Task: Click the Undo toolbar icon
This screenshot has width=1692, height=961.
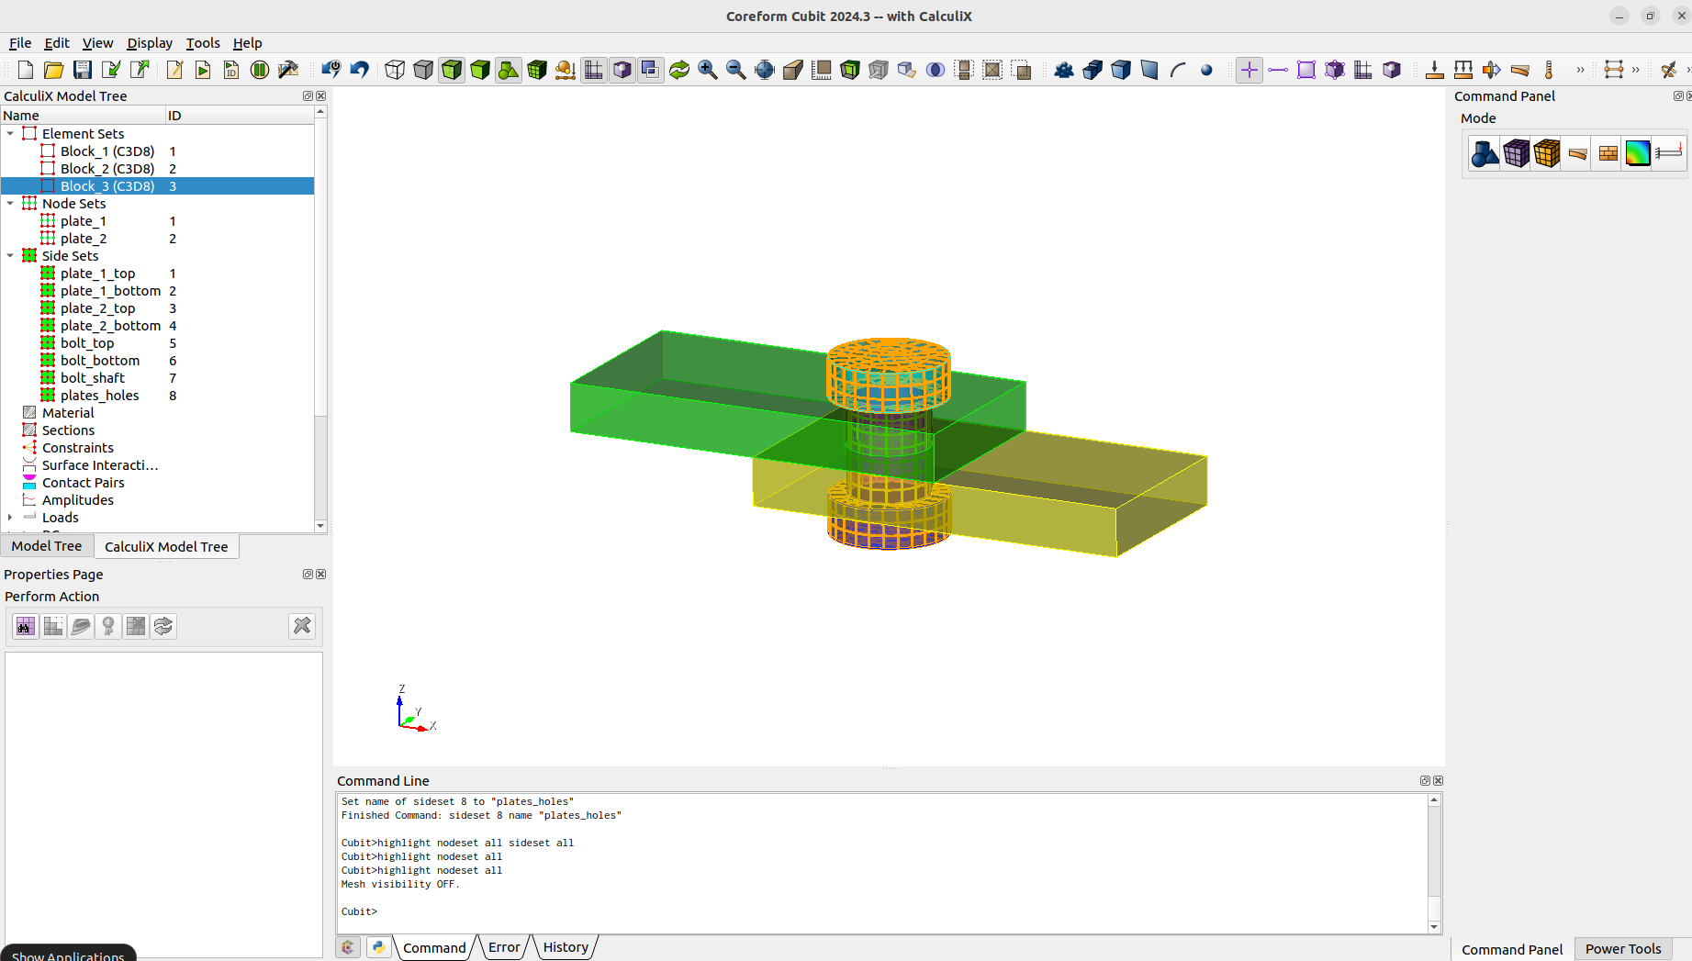Action: pos(359,69)
